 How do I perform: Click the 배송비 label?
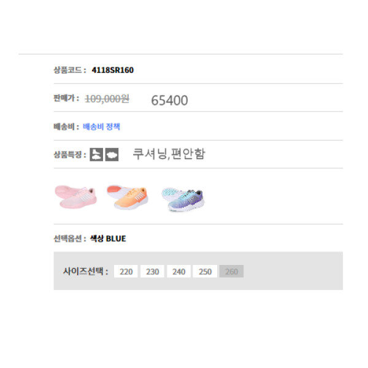click(66, 127)
